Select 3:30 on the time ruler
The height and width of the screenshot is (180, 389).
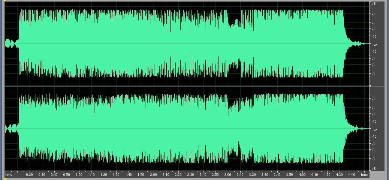[265, 175]
